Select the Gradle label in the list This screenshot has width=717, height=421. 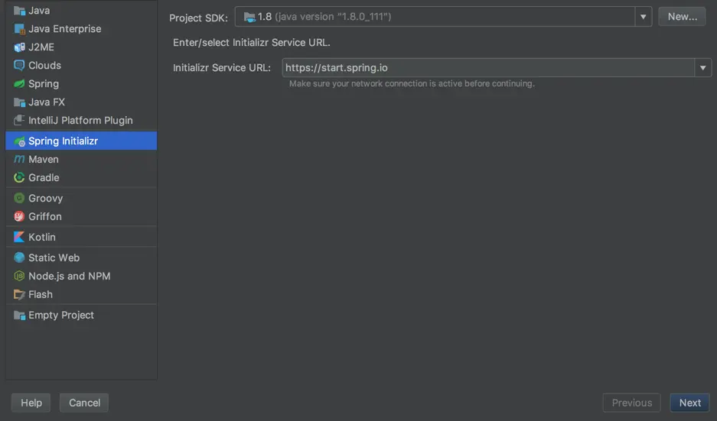(44, 177)
